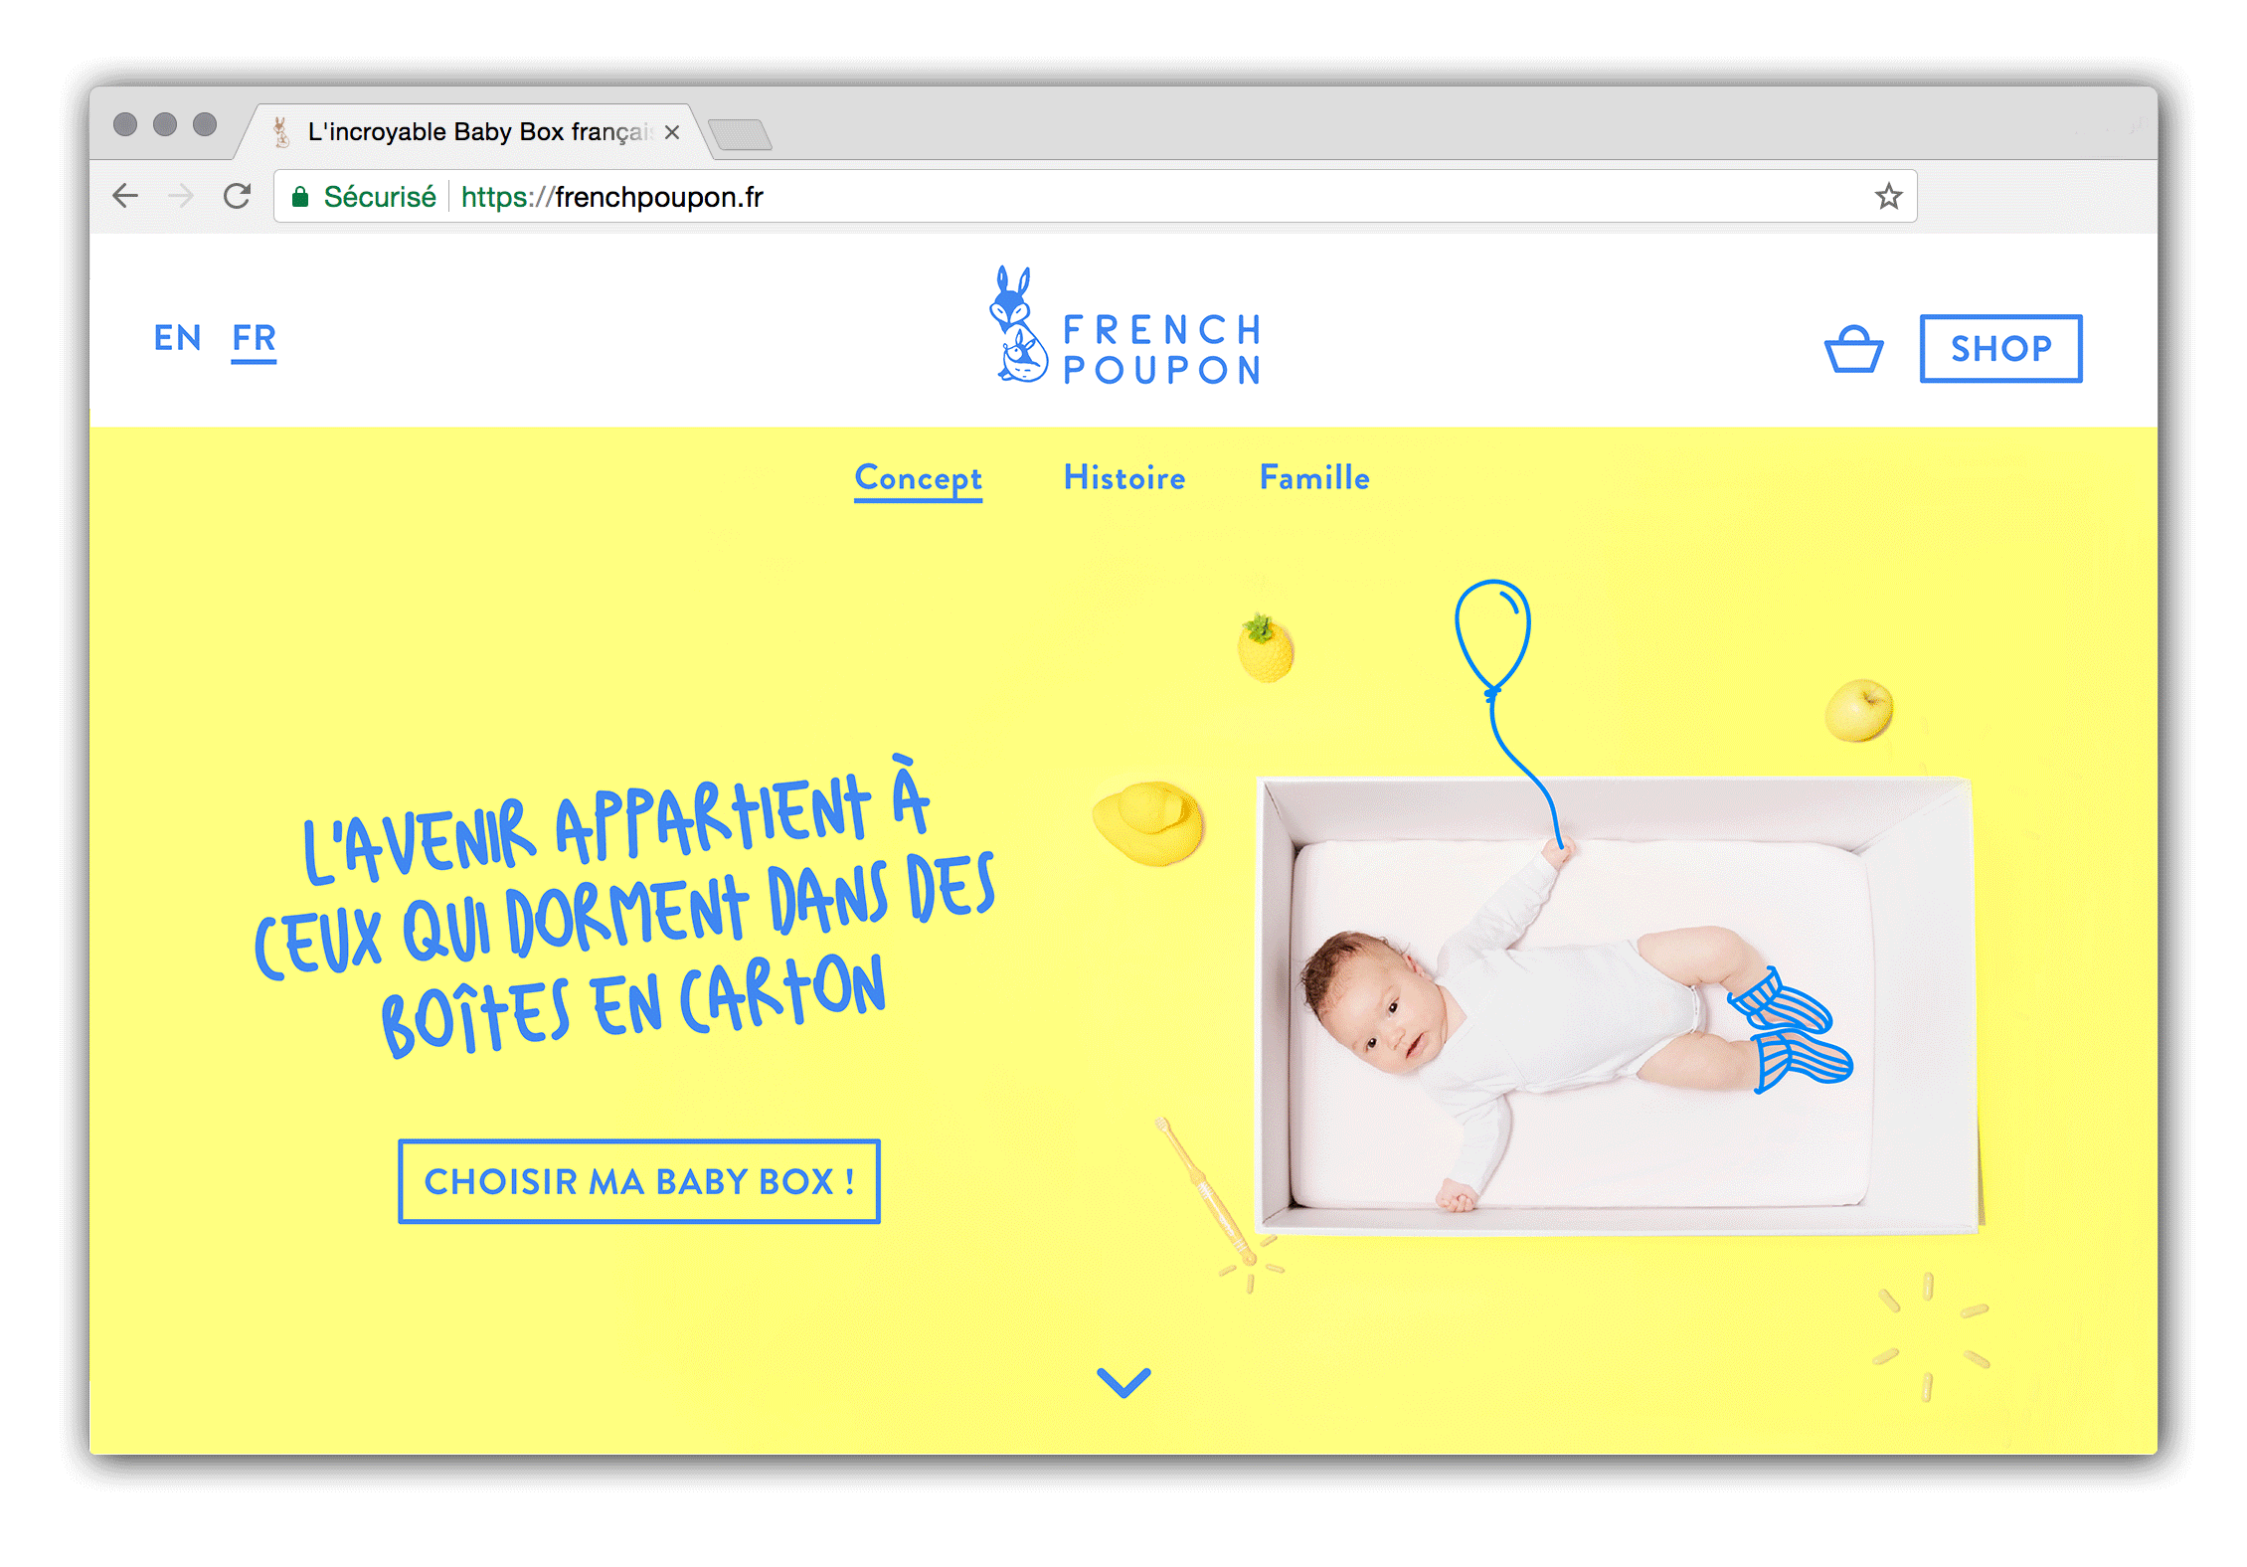2247x1567 pixels.
Task: Open the Concept section tab
Action: (x=918, y=479)
